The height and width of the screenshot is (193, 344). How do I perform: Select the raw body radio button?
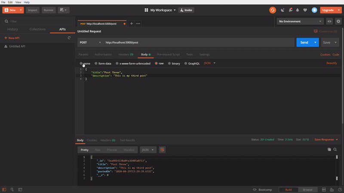point(156,63)
